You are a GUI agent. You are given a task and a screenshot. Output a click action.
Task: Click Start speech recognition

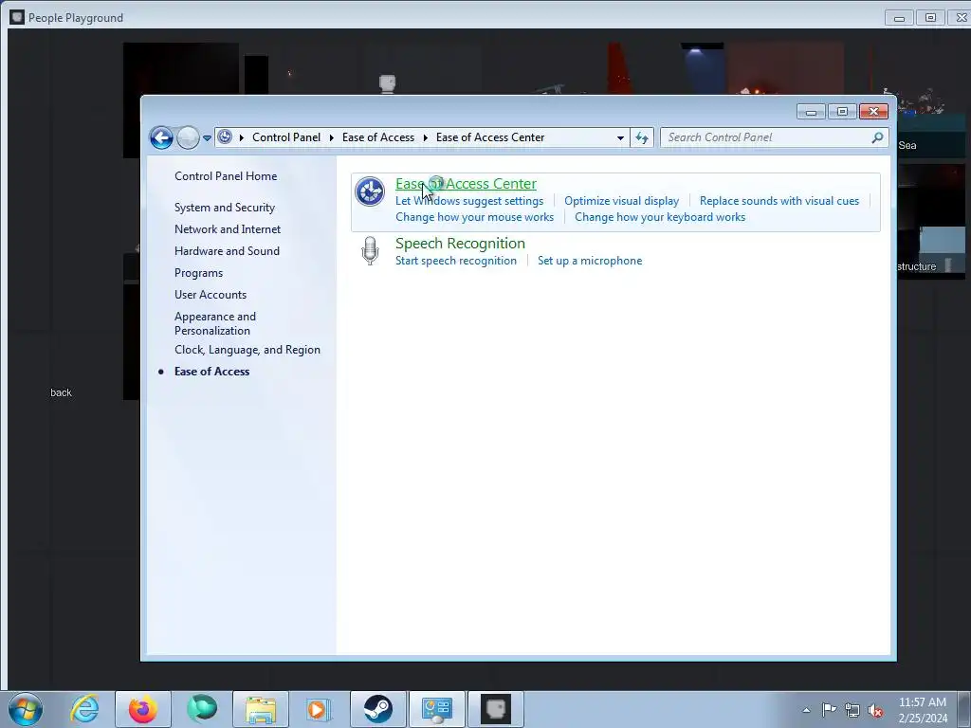click(x=456, y=261)
